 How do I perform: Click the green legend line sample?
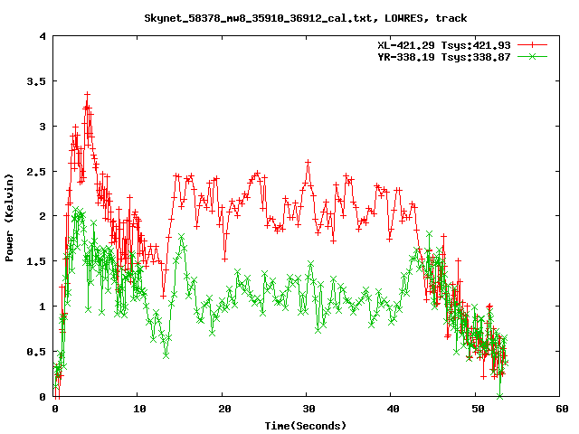532,56
